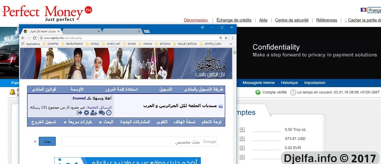Viewport: 381px width, 164px height.
Task: Open the طريقة التسجيل بالمنتدى link
Action: click(204, 89)
